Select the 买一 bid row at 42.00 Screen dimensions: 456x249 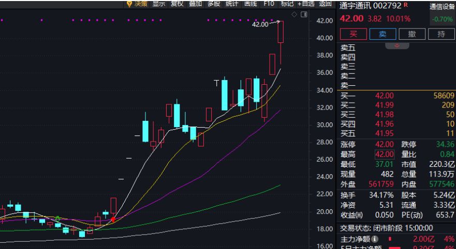398,96
